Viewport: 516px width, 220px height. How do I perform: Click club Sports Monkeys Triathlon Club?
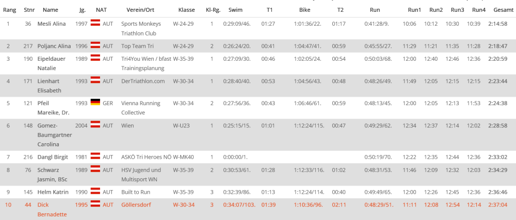pyautogui.click(x=141, y=28)
